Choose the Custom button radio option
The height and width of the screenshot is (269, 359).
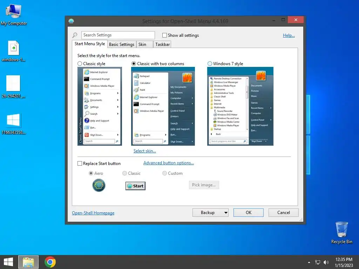click(x=164, y=173)
